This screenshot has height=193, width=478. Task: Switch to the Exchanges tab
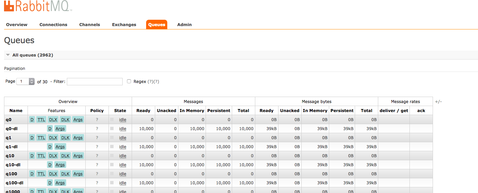(124, 24)
